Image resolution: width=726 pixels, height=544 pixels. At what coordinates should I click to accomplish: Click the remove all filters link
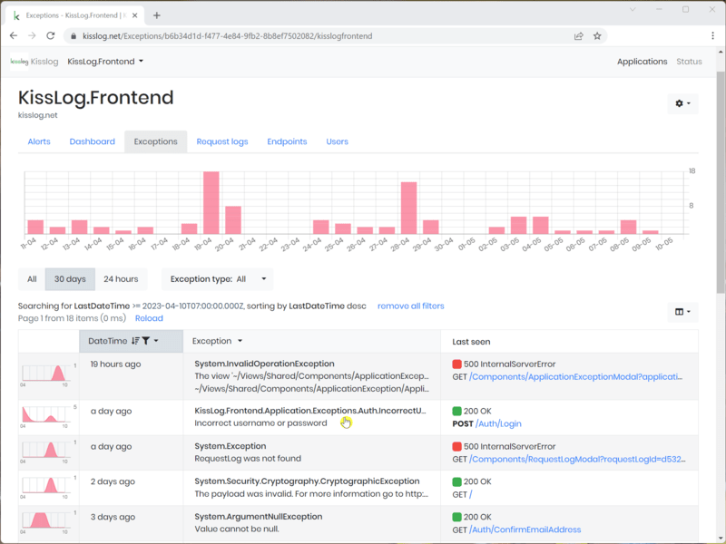click(410, 306)
